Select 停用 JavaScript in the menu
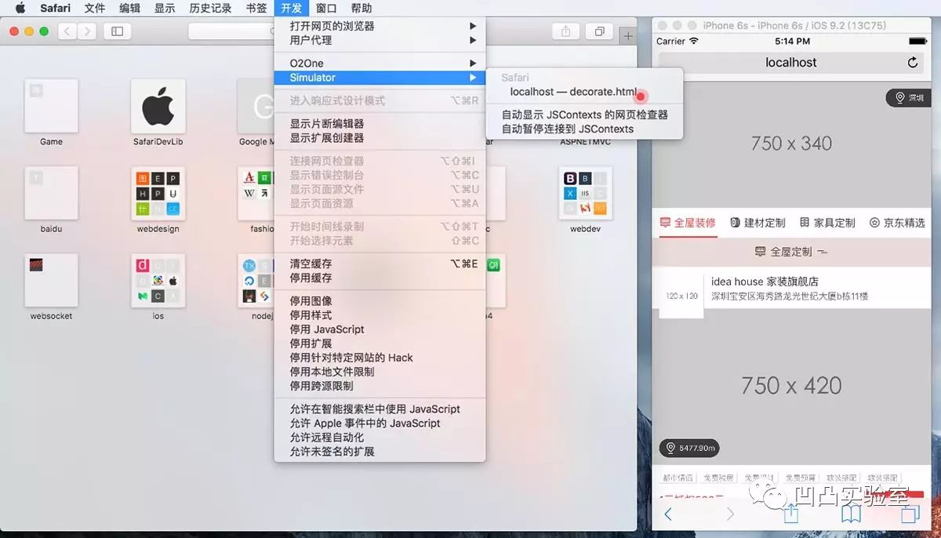This screenshot has height=538, width=941. coord(380,329)
